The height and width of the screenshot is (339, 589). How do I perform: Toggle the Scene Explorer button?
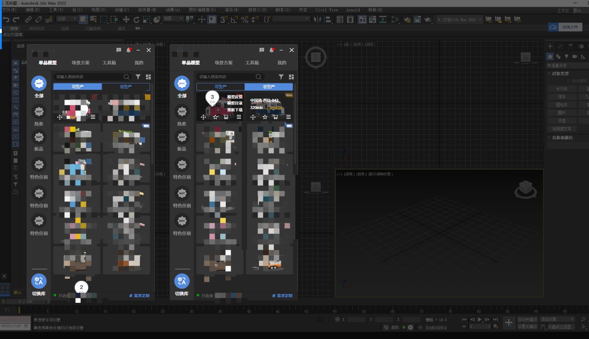[x=340, y=19]
